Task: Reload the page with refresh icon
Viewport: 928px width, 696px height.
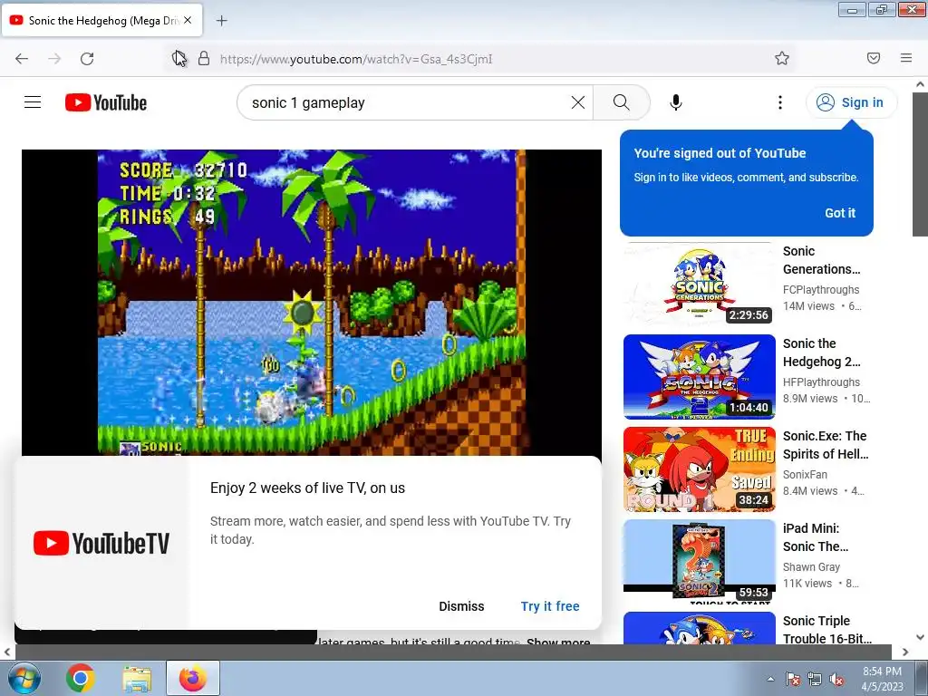Action: 87,59
